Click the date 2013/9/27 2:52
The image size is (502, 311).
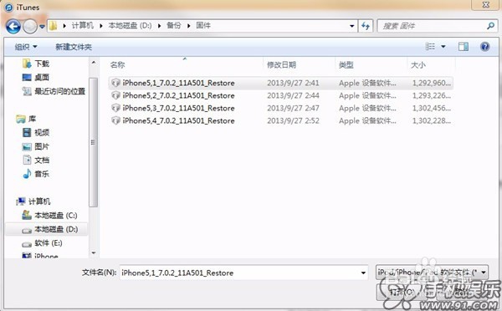coord(293,120)
